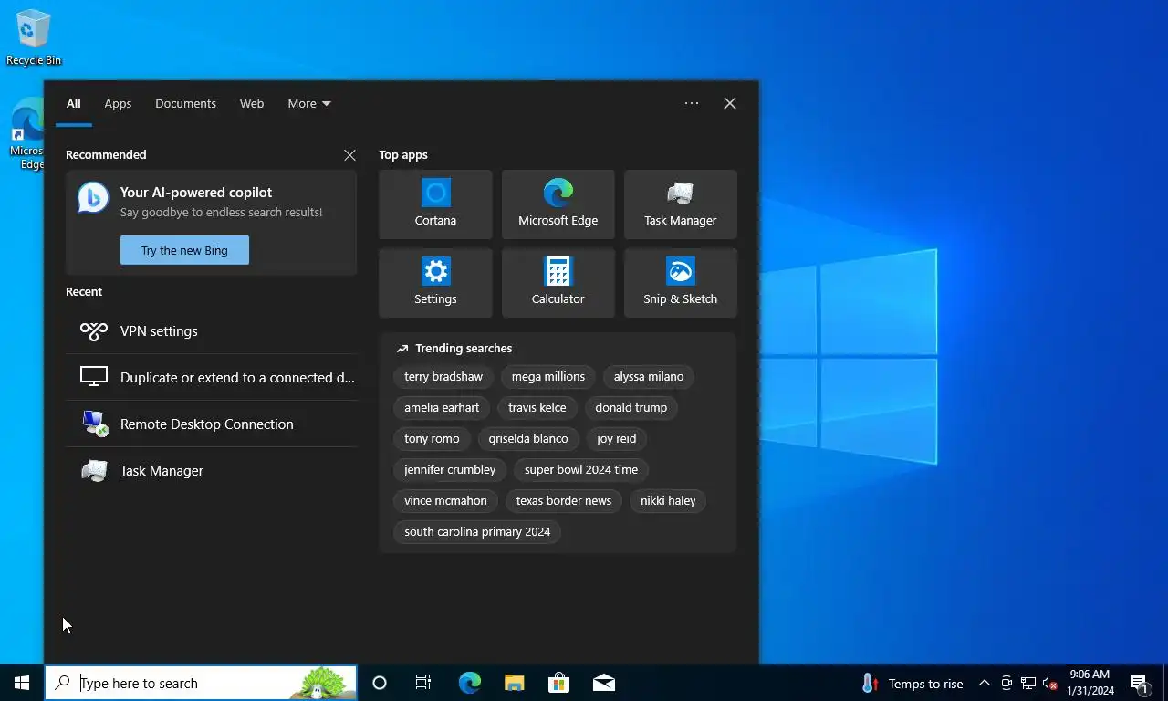Open Mail app from taskbar

click(x=603, y=683)
